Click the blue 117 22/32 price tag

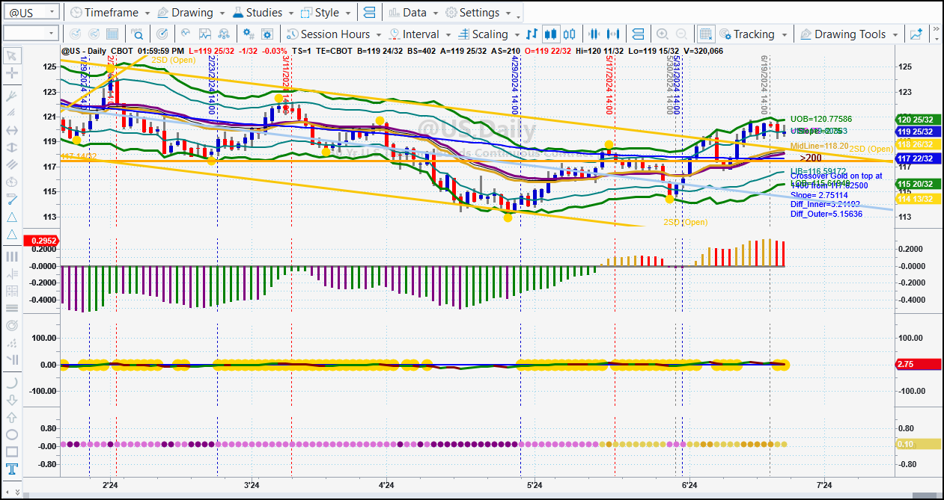(918, 158)
